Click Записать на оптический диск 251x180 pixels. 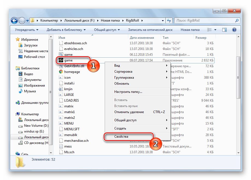pyautogui.click(x=150, y=29)
